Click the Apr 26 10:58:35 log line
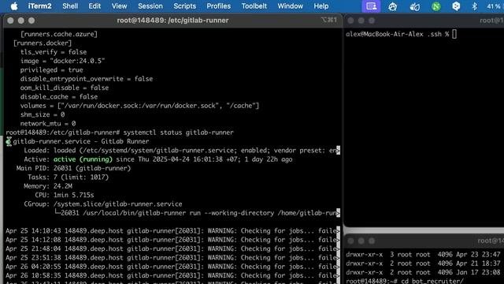The height and width of the screenshot is (284, 504). pos(172,275)
